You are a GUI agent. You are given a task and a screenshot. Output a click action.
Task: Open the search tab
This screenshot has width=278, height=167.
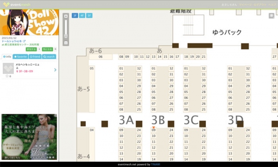pos(49,57)
